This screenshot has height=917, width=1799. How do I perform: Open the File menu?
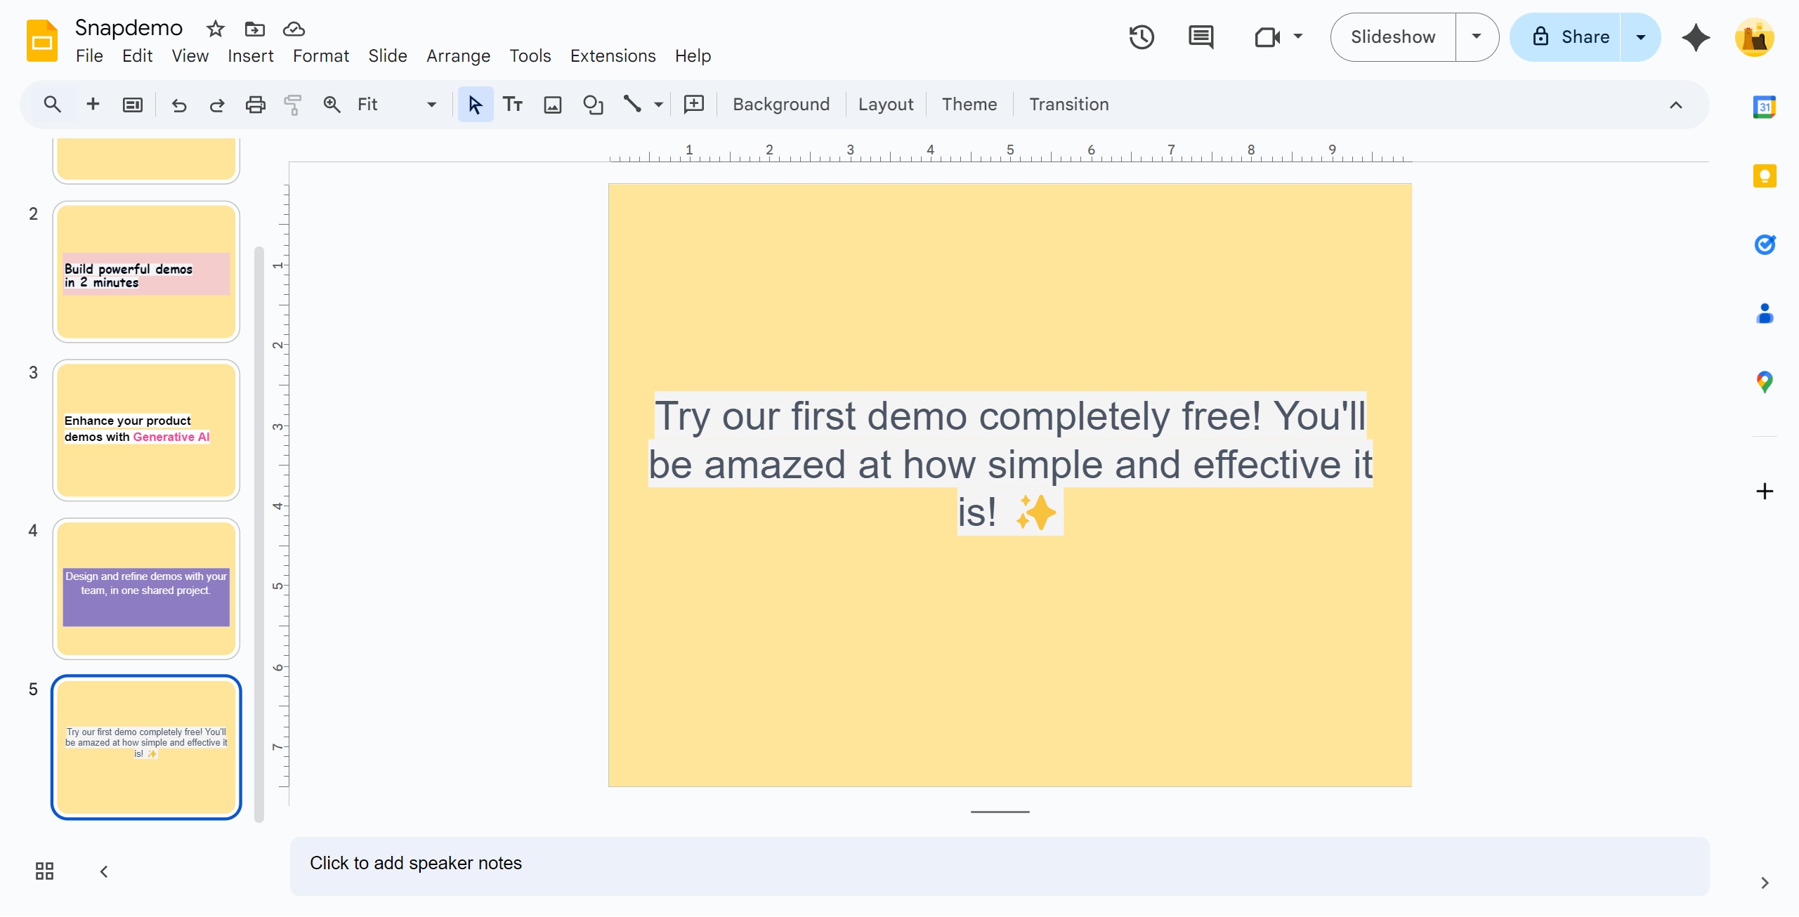[x=89, y=55]
